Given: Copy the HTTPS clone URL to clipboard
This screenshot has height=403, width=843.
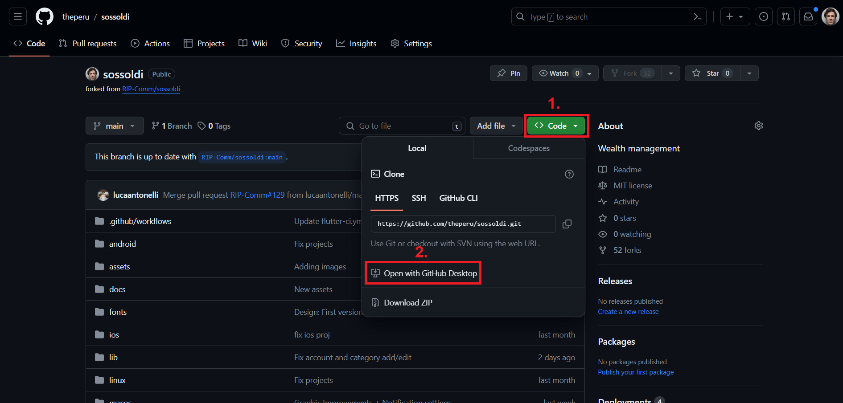Looking at the screenshot, I should click(x=567, y=224).
